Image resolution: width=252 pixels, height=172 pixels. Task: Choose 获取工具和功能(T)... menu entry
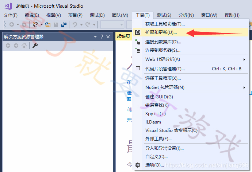191,24
